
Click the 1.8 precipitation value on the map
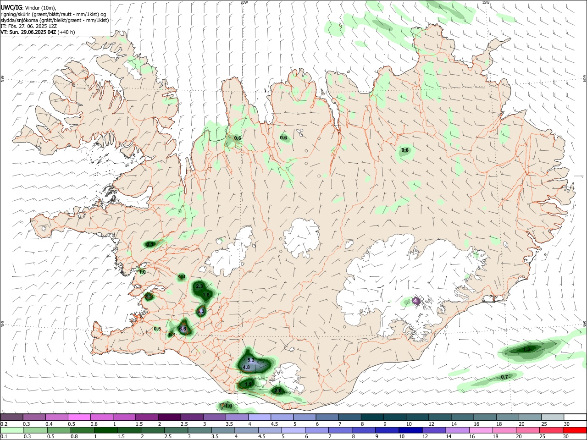click(206, 295)
